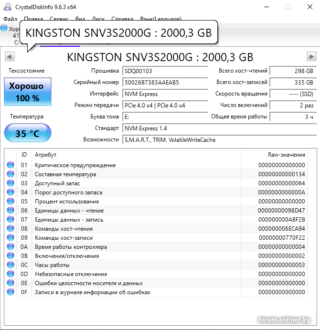320x330 pixels.
Task: Click CrystalDiskInfo app icon in title bar
Action: 8,7
